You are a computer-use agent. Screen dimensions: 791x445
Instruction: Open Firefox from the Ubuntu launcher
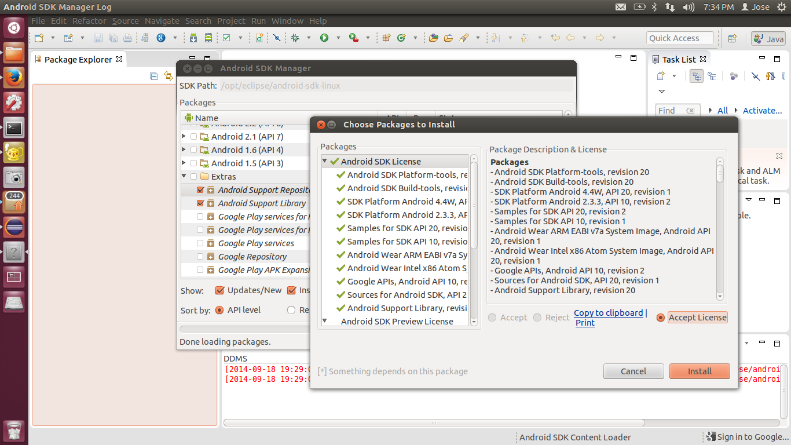[14, 78]
